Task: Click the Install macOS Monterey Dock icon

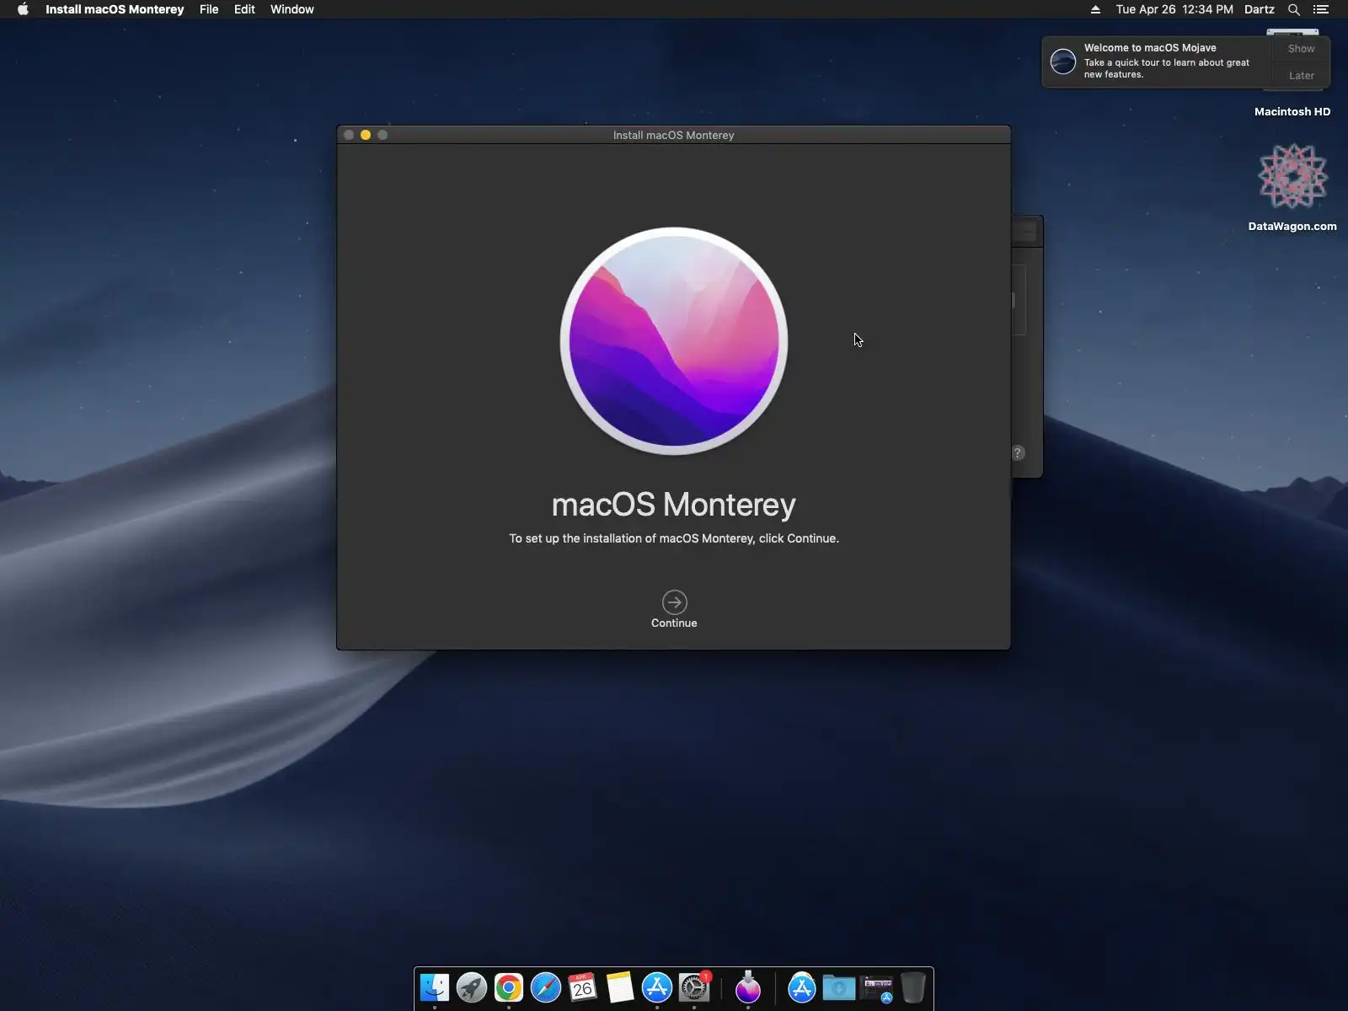Action: 748,987
